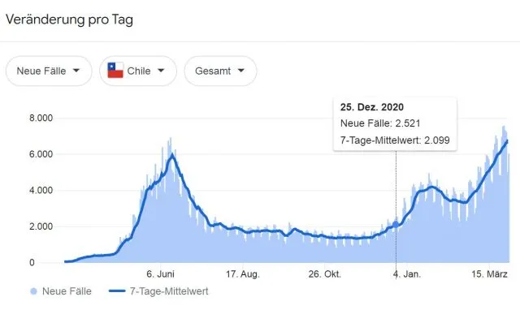Image resolution: width=520 pixels, height=310 pixels.
Task: Click the 6. Juni axis label
Action: (x=160, y=274)
